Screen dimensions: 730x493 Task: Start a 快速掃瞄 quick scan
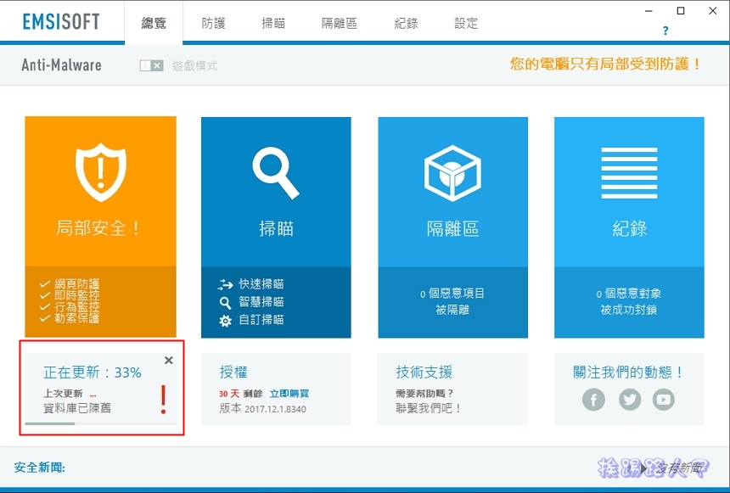(x=261, y=284)
